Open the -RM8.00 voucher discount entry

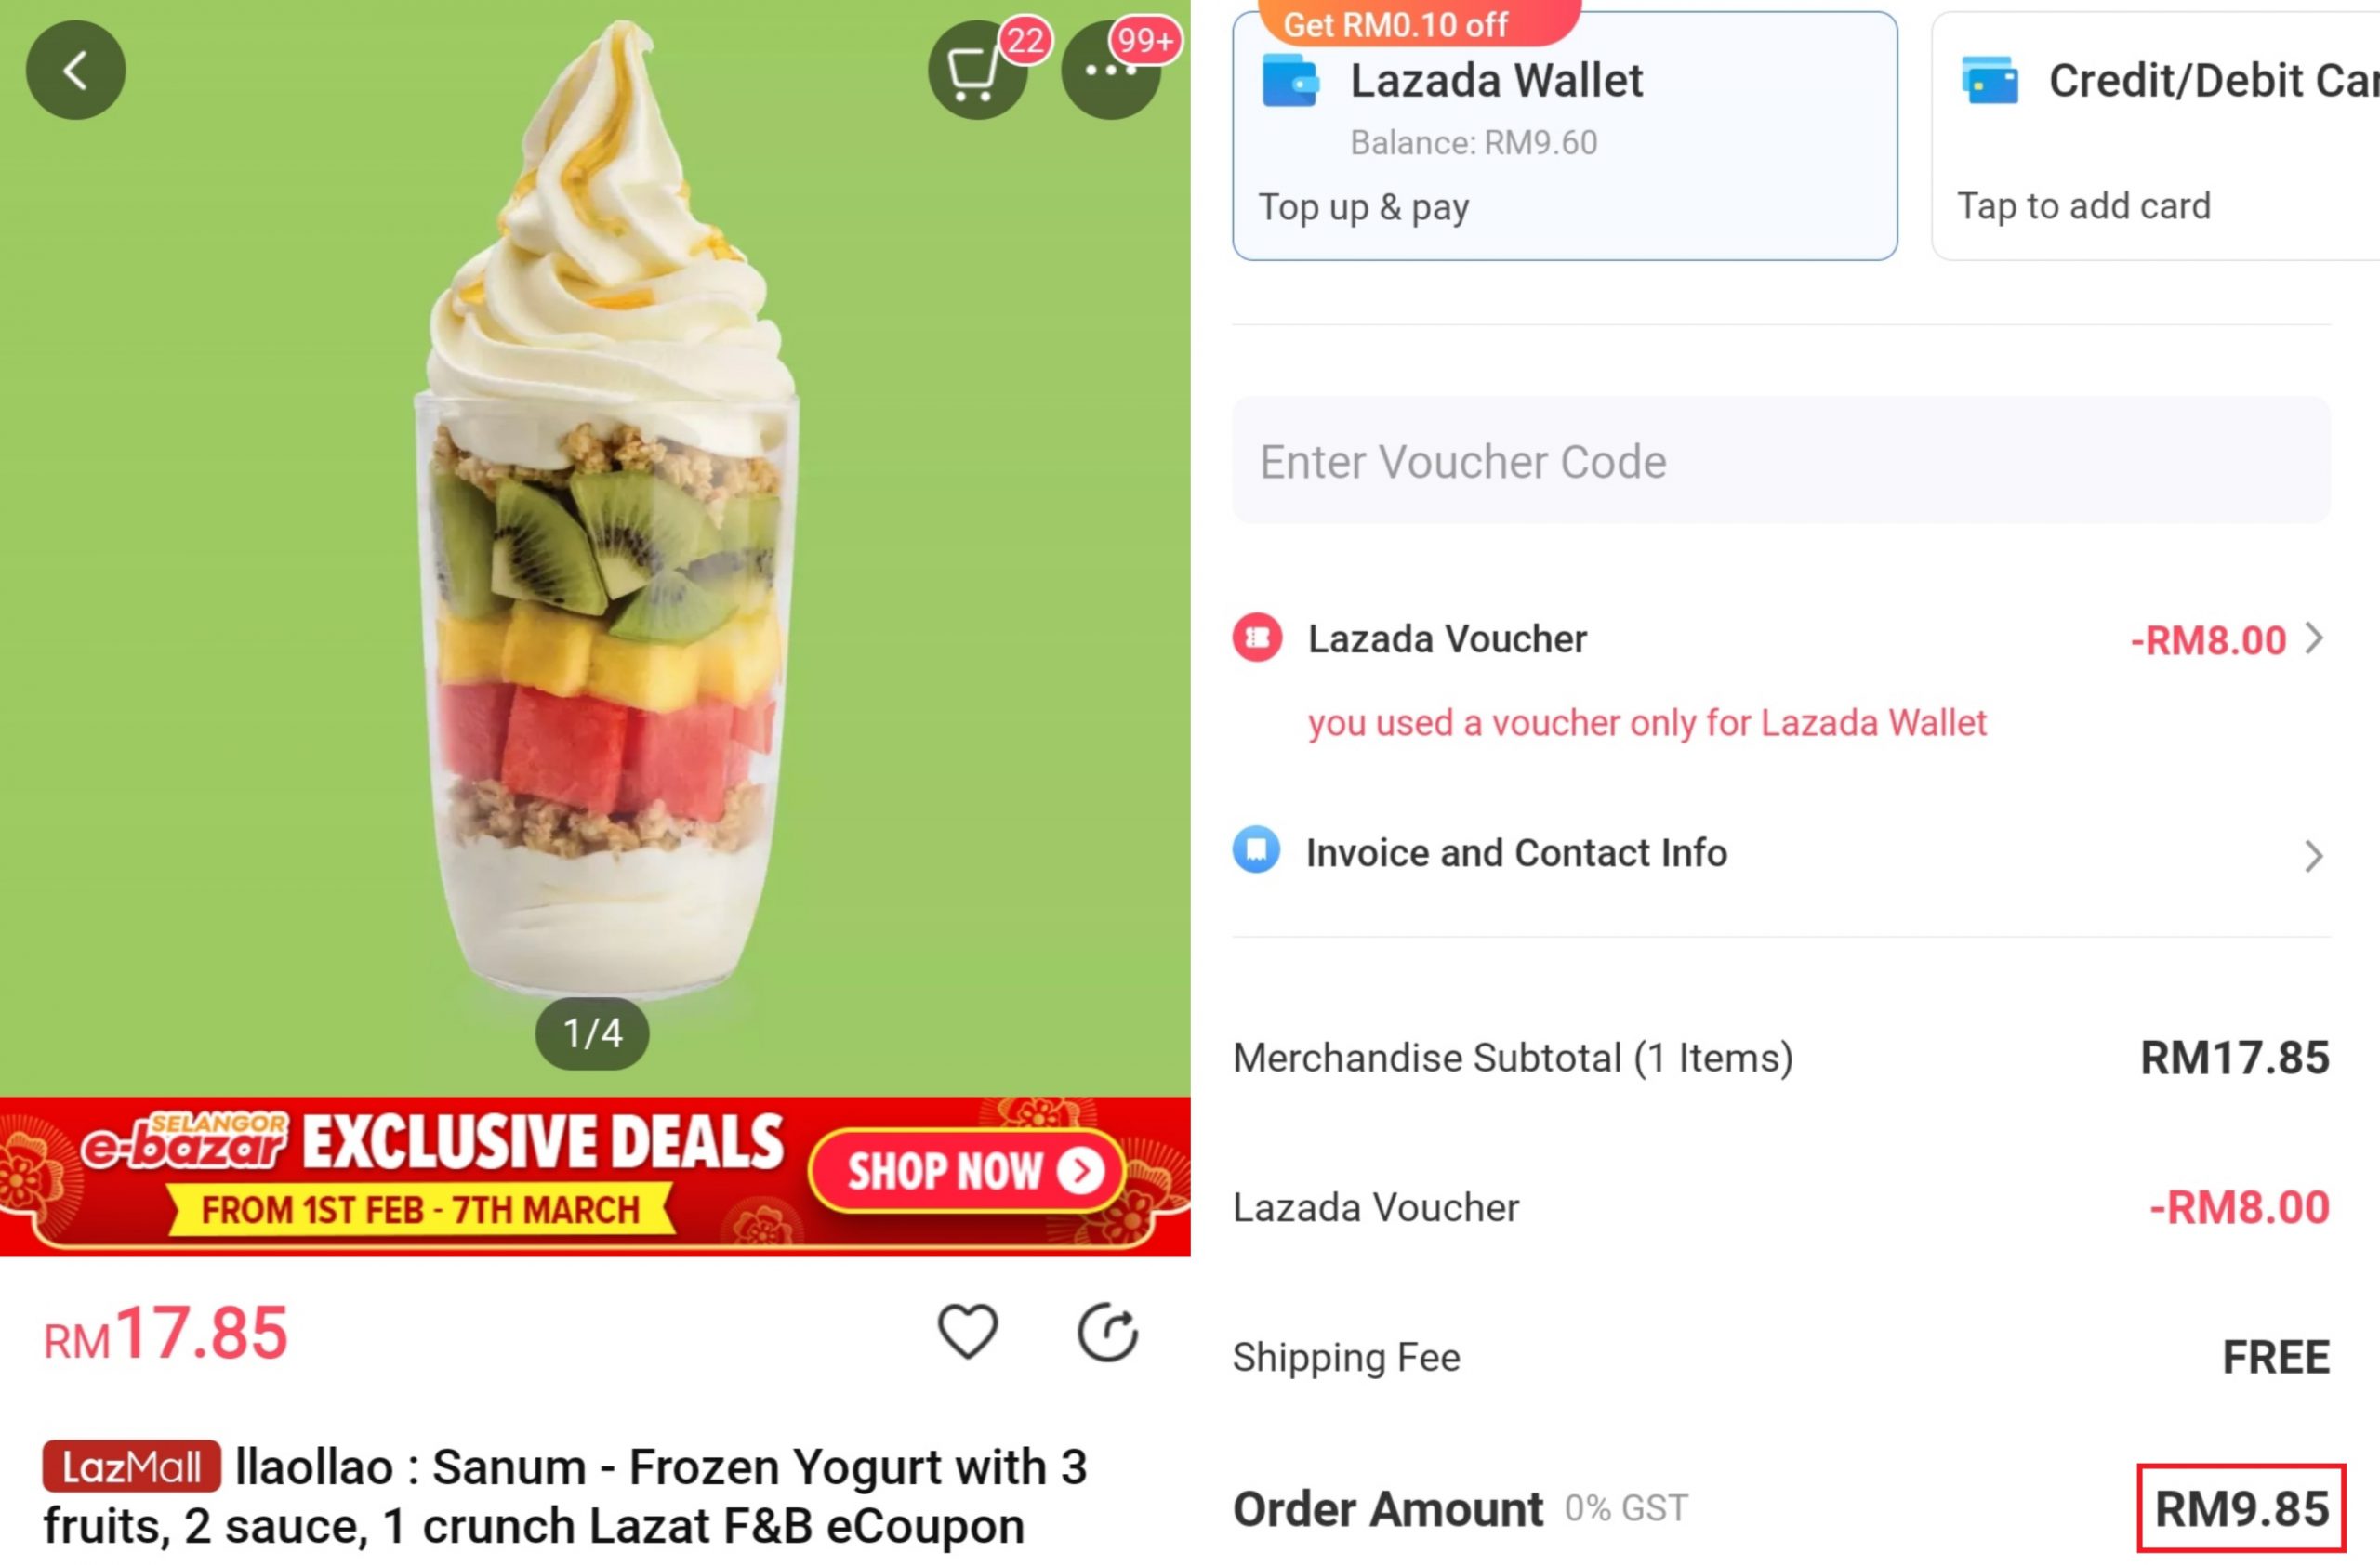point(2208,640)
